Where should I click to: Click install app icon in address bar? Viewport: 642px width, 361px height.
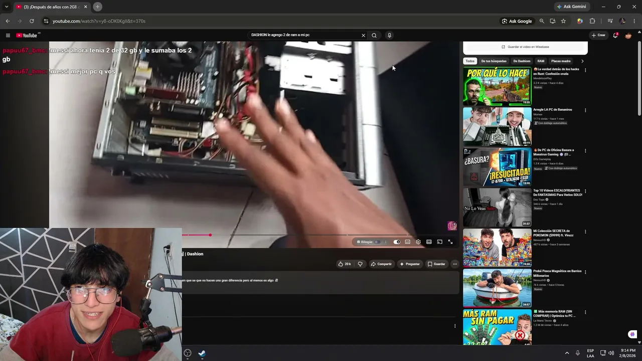(x=552, y=21)
